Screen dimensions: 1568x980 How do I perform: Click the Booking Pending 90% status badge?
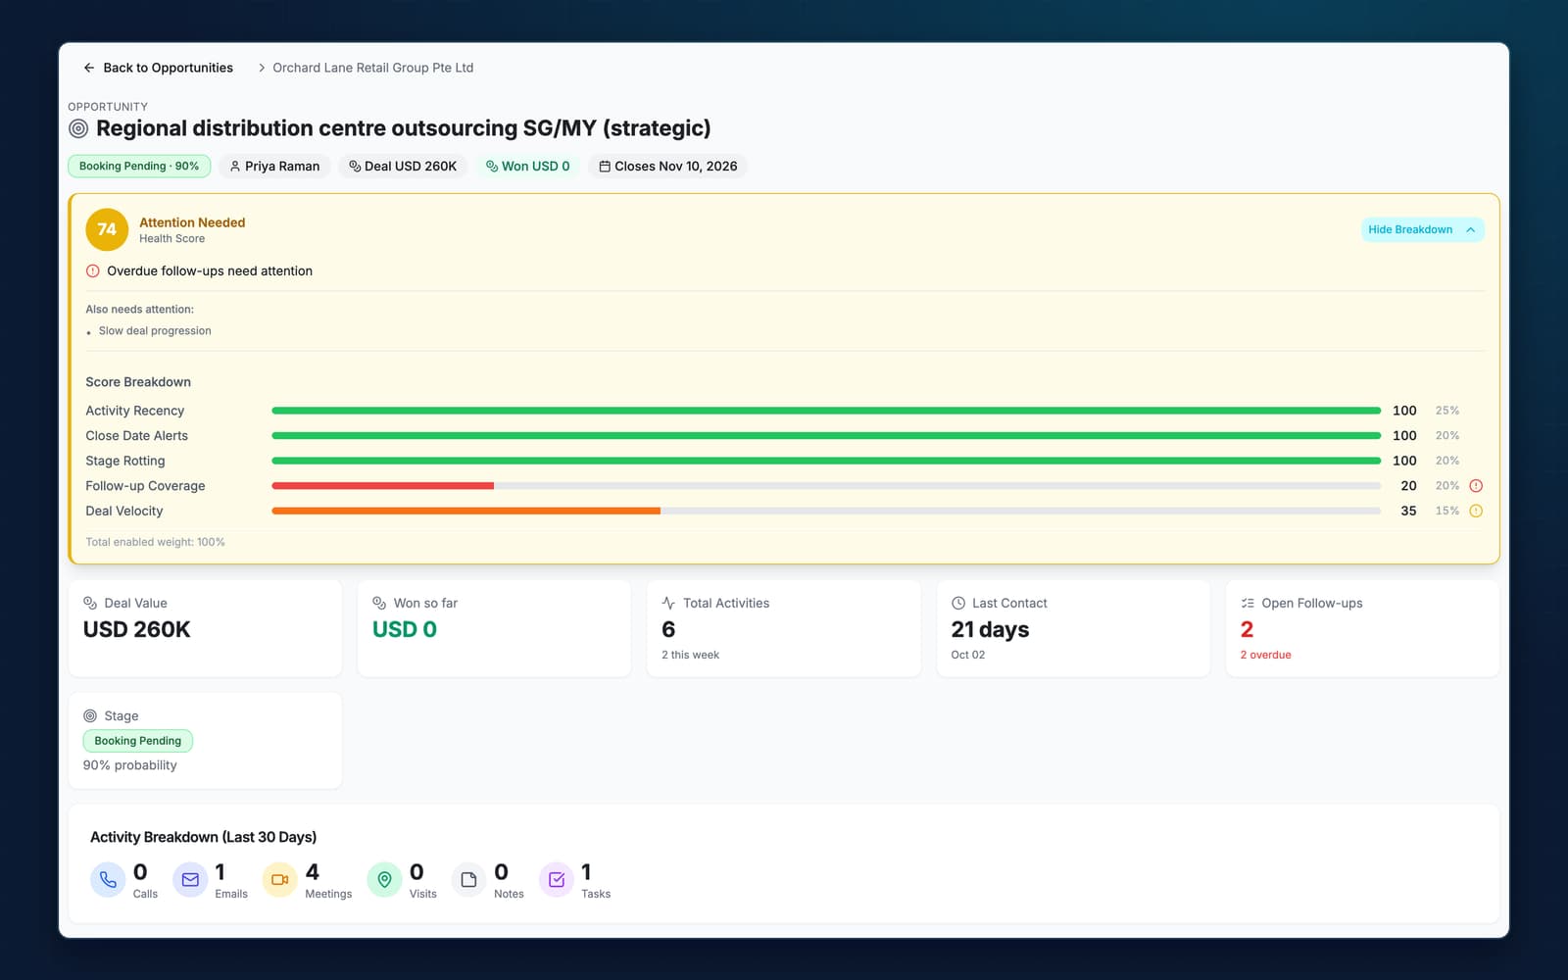139,167
